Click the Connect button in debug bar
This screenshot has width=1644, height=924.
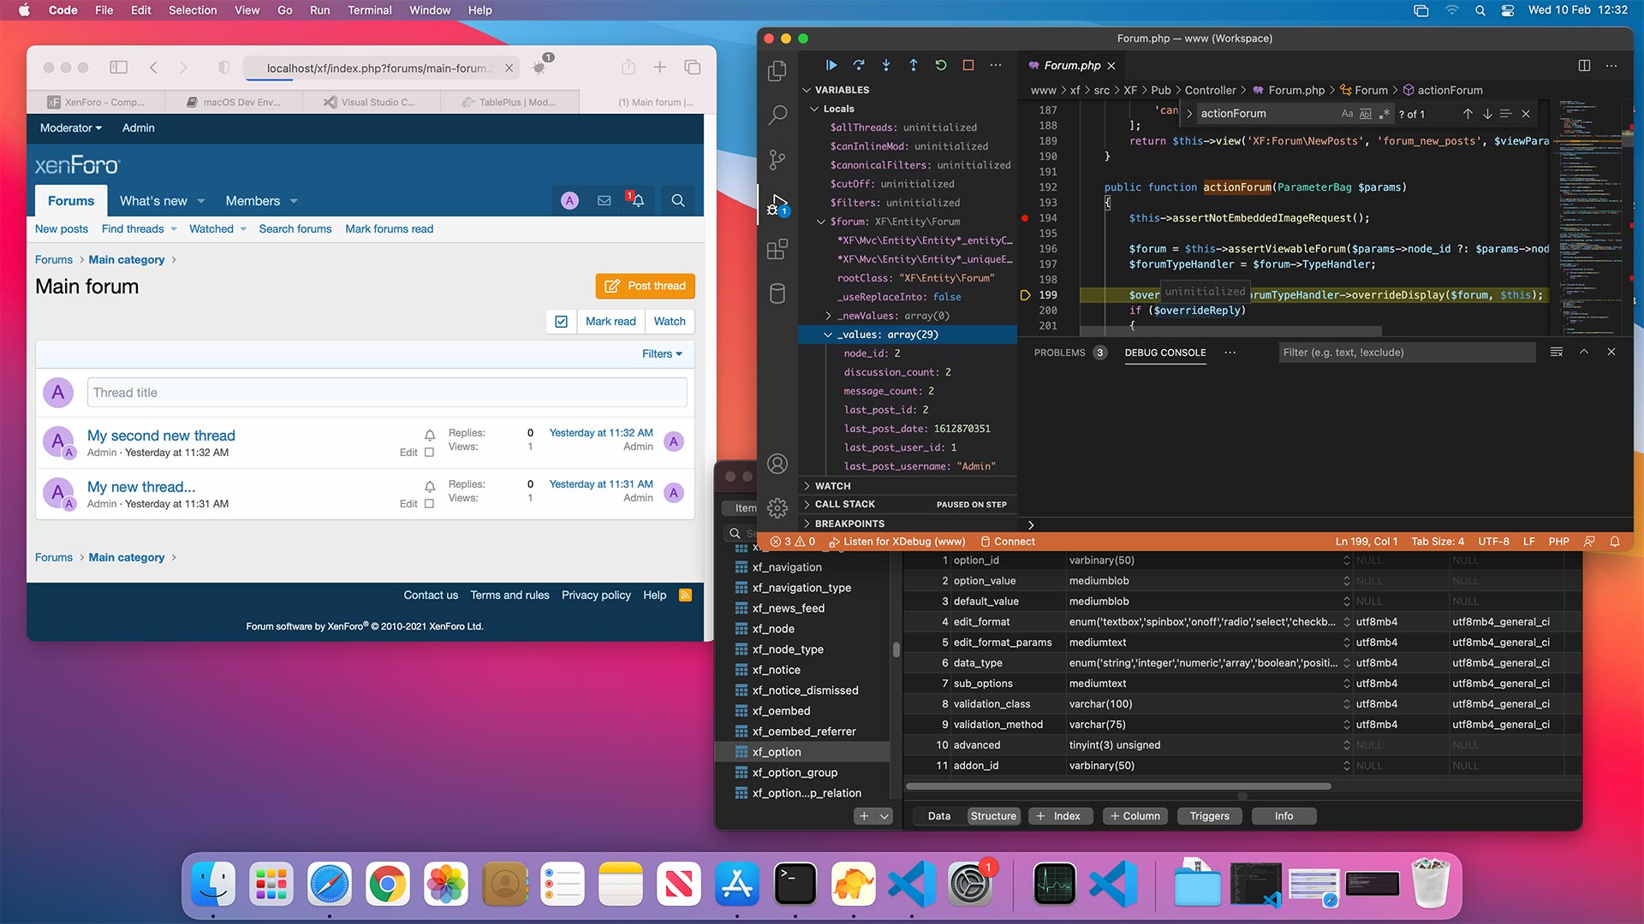click(x=1014, y=542)
